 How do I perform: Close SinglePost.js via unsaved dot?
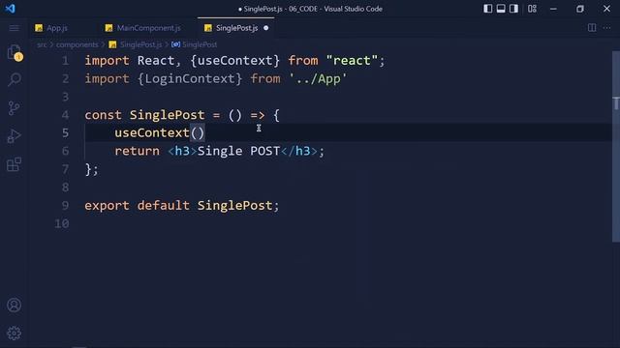[266, 28]
